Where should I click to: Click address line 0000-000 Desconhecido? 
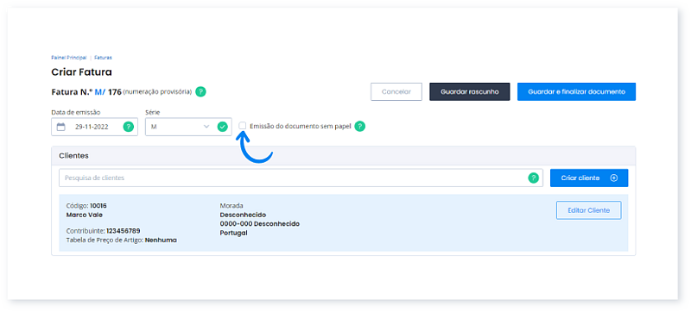pyautogui.click(x=260, y=224)
